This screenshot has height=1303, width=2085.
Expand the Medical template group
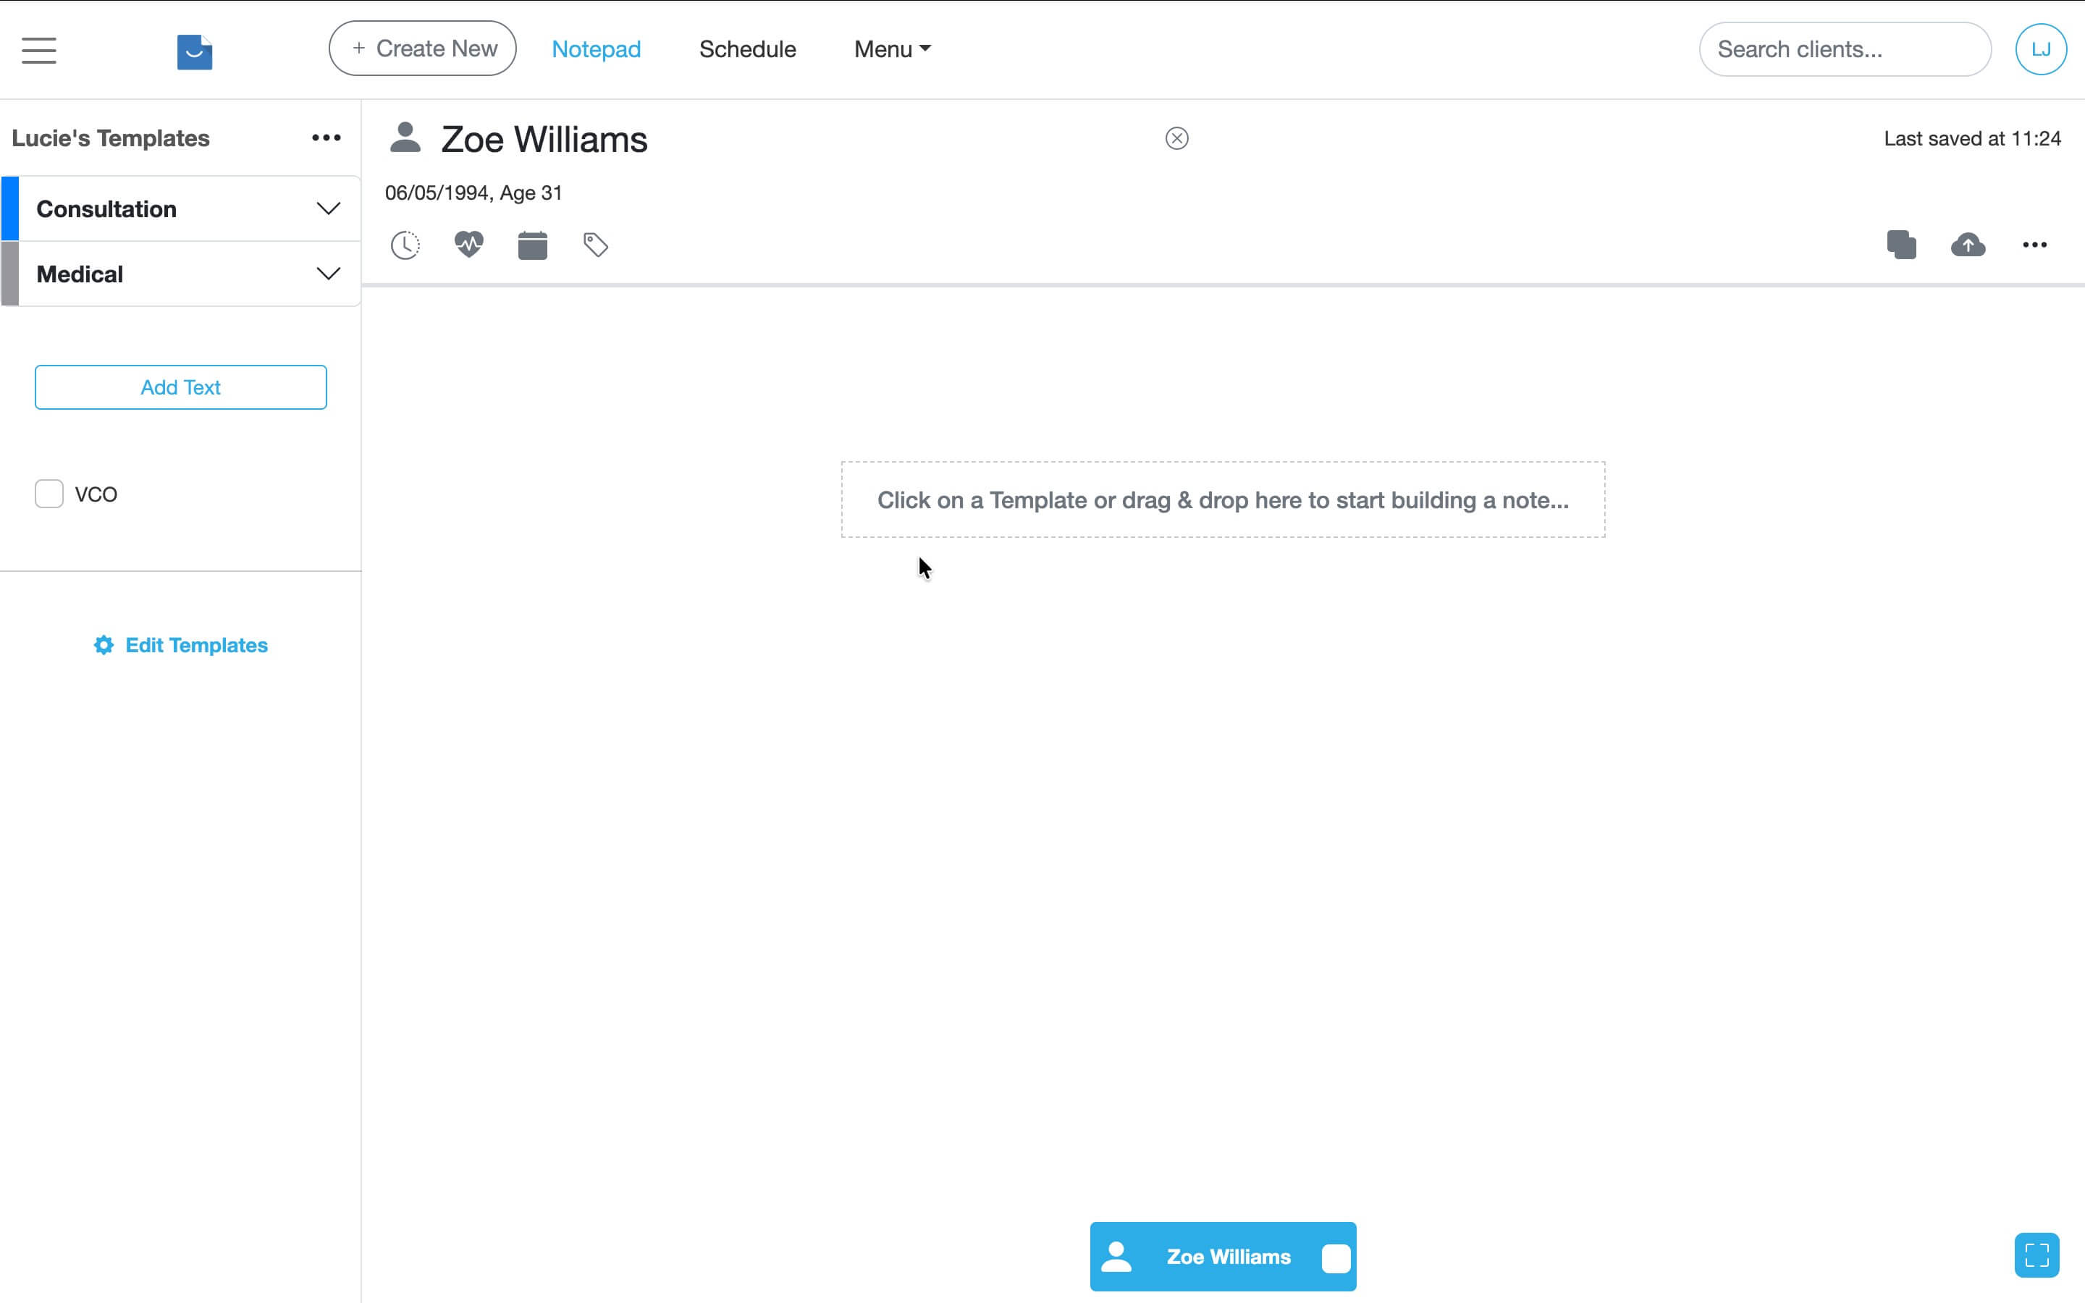(327, 274)
